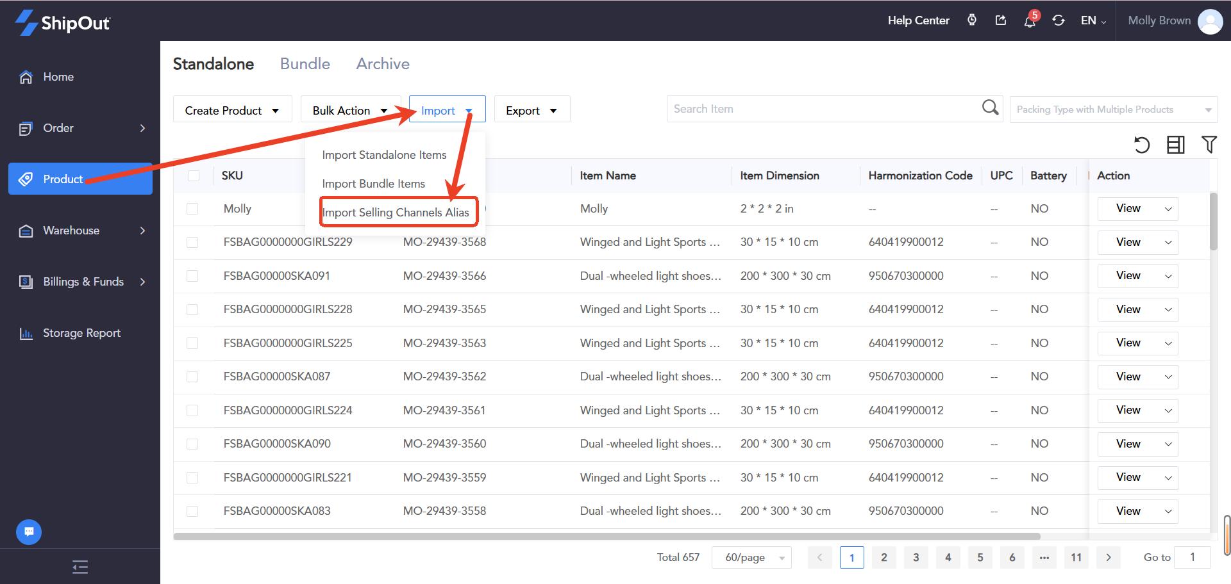Screen dimensions: 1231x584
Task: Open the Create Product dropdown
Action: coord(232,110)
